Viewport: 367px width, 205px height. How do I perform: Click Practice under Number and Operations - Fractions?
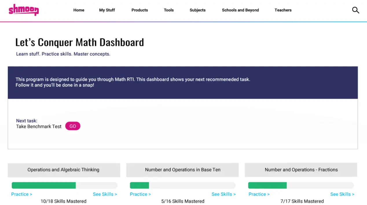[x=259, y=194]
